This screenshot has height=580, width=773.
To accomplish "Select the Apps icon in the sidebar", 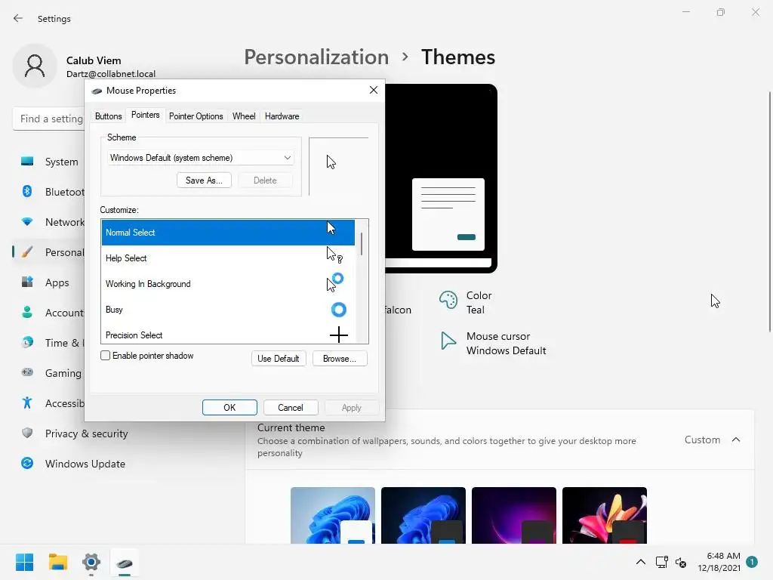I will pos(27,282).
